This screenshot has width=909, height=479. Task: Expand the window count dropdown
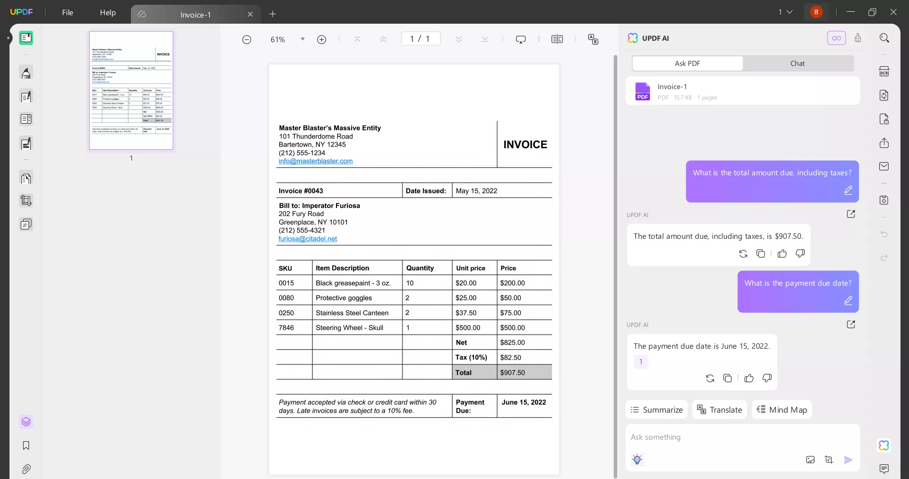tap(785, 12)
